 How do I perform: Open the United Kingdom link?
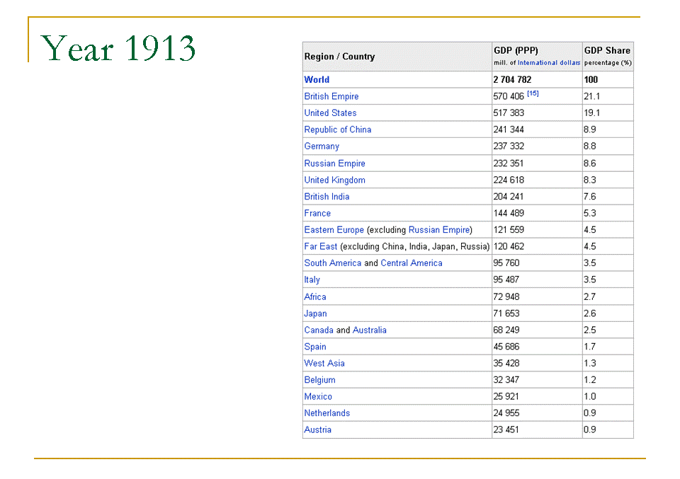pos(334,180)
